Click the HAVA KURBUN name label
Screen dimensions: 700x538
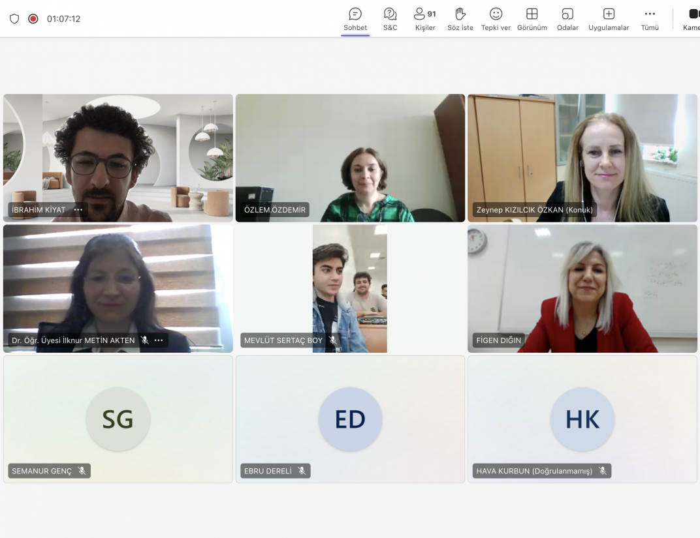[x=533, y=471]
